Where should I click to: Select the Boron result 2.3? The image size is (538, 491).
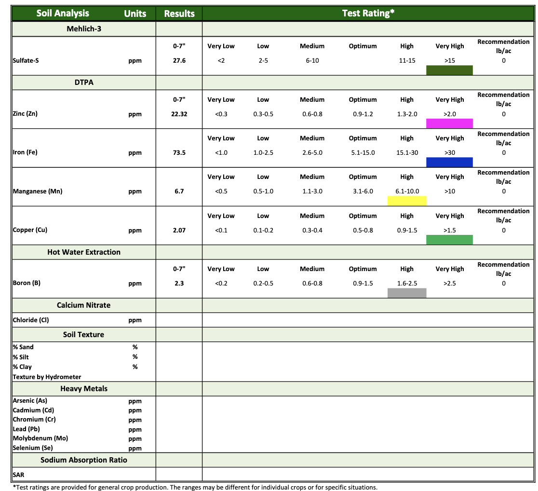pos(179,283)
